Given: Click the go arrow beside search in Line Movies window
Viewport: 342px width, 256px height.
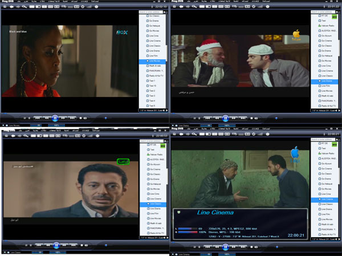Looking at the screenshot, I should [x=165, y=12].
